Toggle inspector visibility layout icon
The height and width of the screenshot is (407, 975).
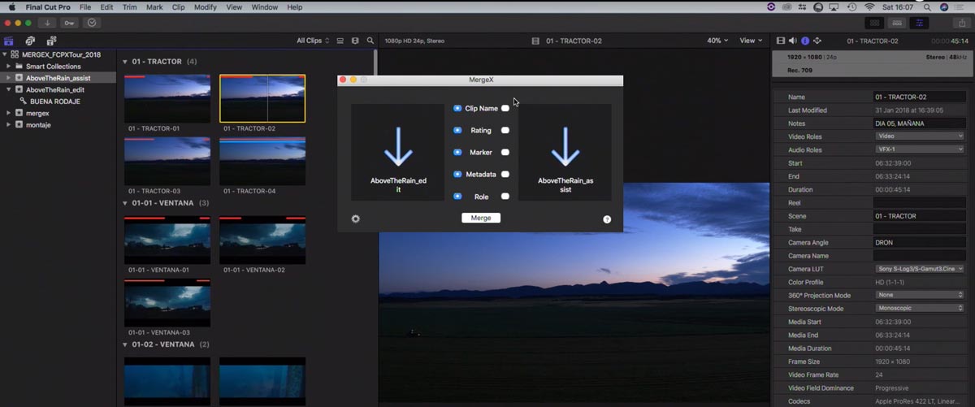[x=920, y=23]
